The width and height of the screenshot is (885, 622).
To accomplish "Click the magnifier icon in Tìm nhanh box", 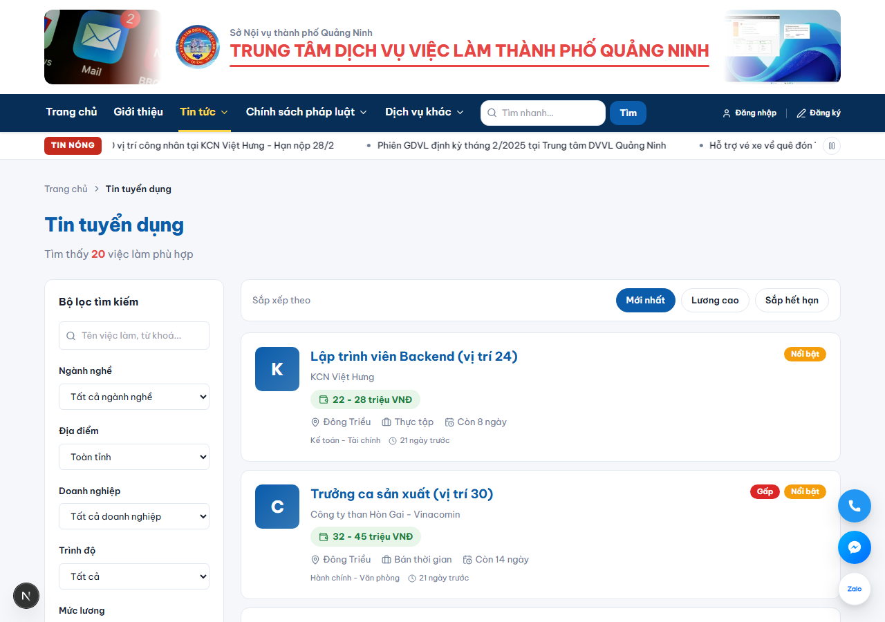I will tap(492, 113).
